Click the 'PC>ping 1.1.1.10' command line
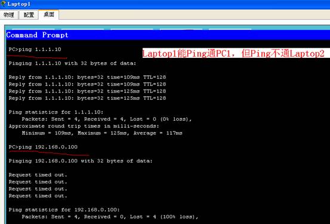330x224 pixels. point(35,50)
